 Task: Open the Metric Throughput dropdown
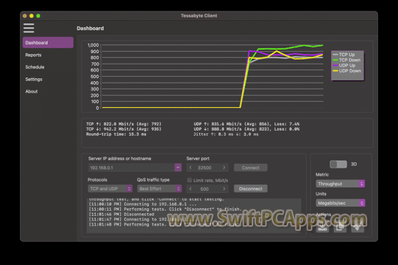[340, 184]
